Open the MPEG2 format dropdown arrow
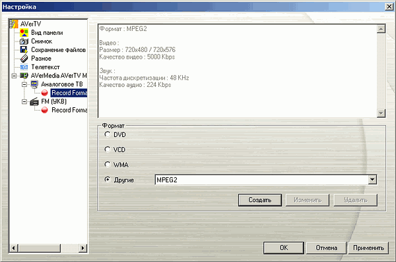 (372, 180)
